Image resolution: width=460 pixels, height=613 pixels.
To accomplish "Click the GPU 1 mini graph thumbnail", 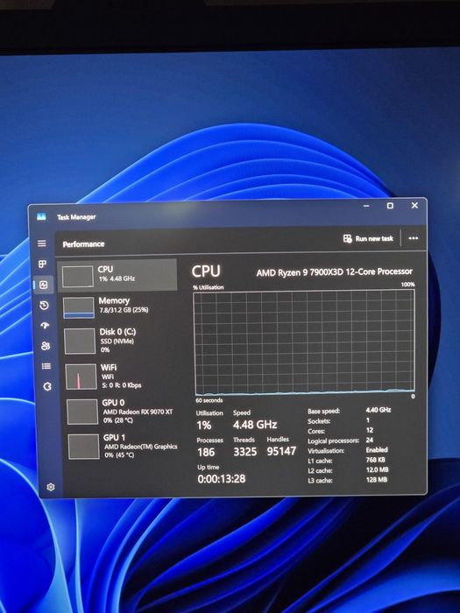I will point(83,447).
